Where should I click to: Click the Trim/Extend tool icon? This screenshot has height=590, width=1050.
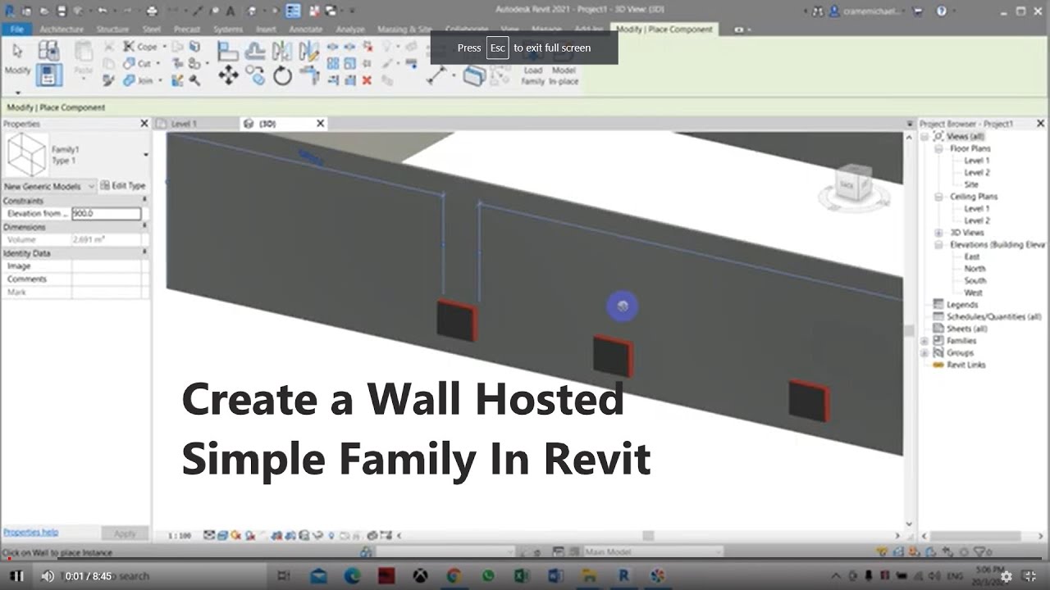[309, 76]
